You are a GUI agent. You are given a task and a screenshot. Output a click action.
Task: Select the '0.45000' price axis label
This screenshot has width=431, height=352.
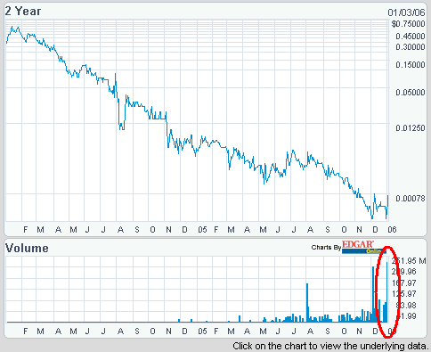(x=411, y=37)
